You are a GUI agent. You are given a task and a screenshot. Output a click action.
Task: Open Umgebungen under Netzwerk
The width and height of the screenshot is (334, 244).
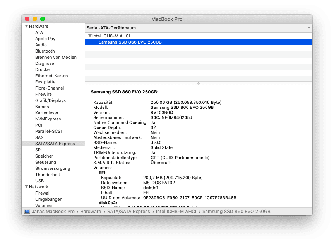49,199
